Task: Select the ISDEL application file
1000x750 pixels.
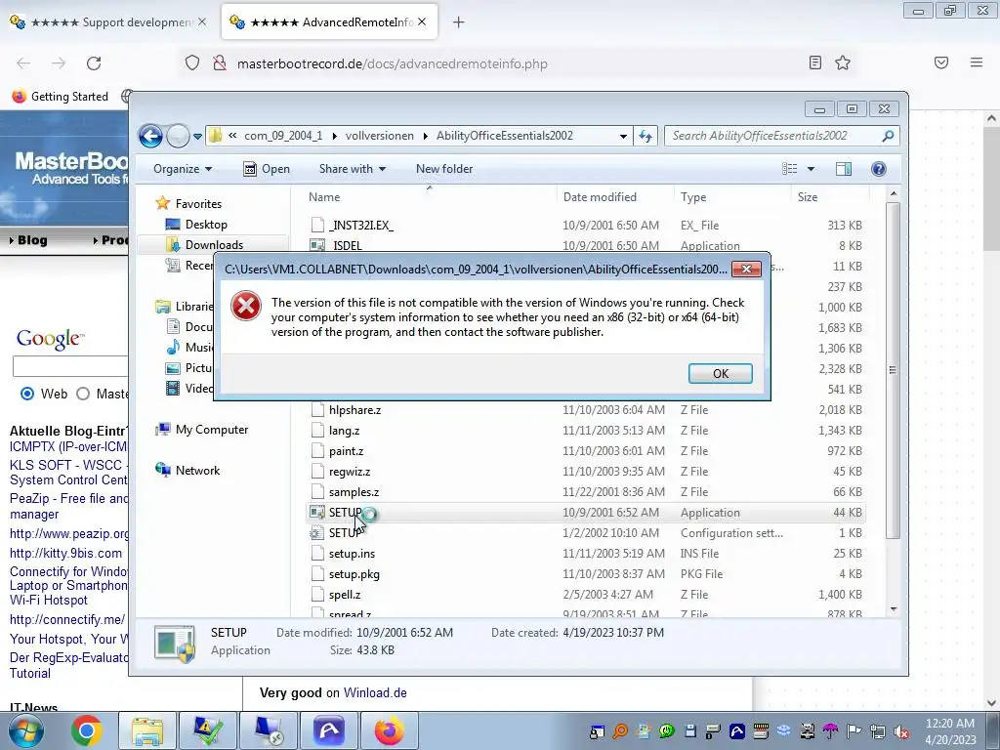Action: click(347, 245)
